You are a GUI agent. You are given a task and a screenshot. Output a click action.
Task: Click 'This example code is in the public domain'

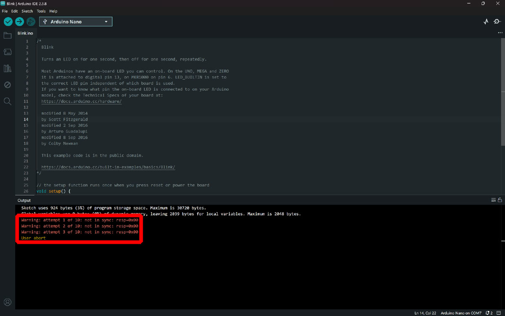(x=92, y=155)
